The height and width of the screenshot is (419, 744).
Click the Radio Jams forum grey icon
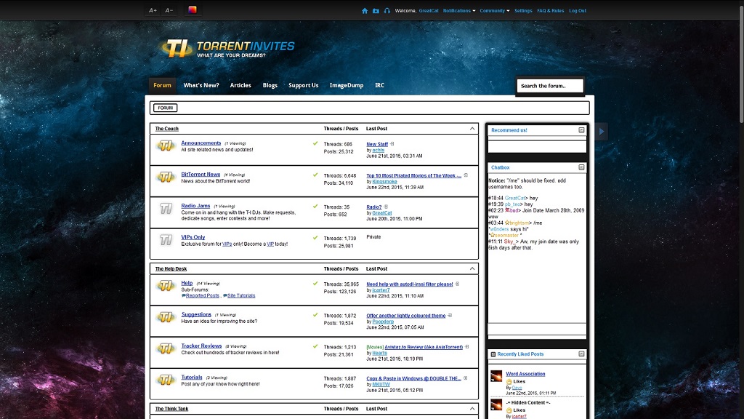pos(166,209)
